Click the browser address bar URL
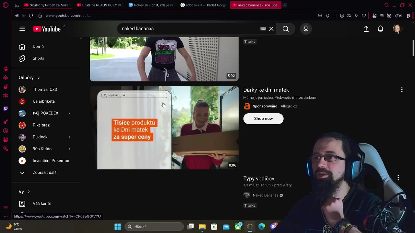Viewport: 415px width, 233px height. (68, 16)
